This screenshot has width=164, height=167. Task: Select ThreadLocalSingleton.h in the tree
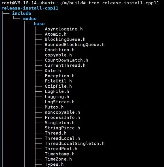(75, 143)
